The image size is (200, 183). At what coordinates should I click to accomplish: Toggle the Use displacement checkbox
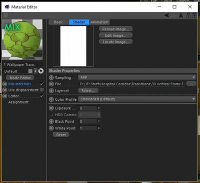coord(42,90)
